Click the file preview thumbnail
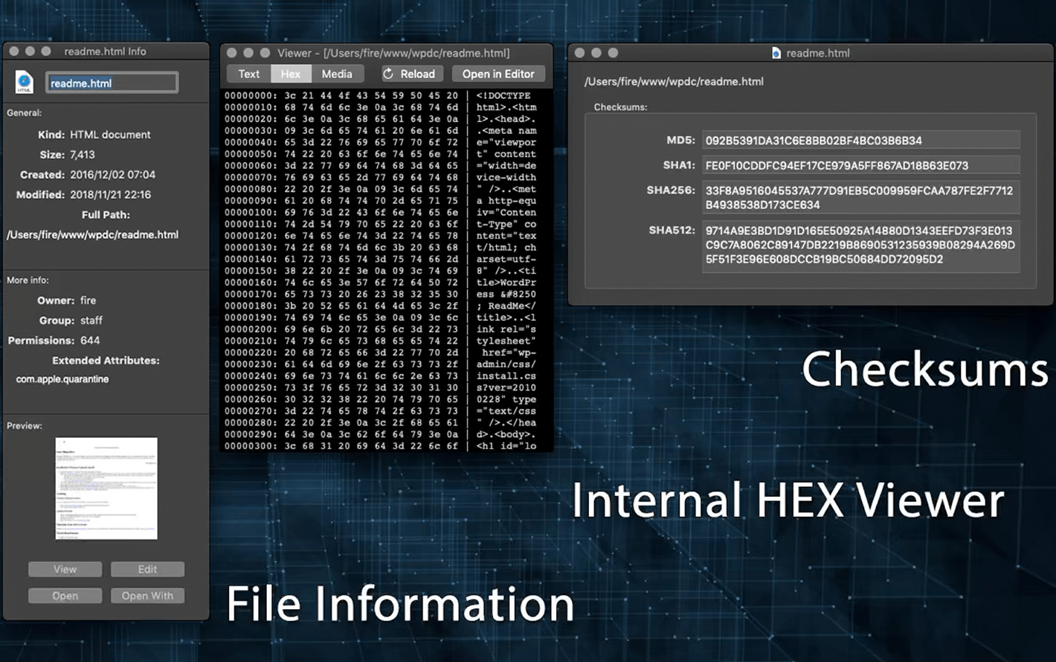This screenshot has width=1056, height=662. pyautogui.click(x=106, y=488)
